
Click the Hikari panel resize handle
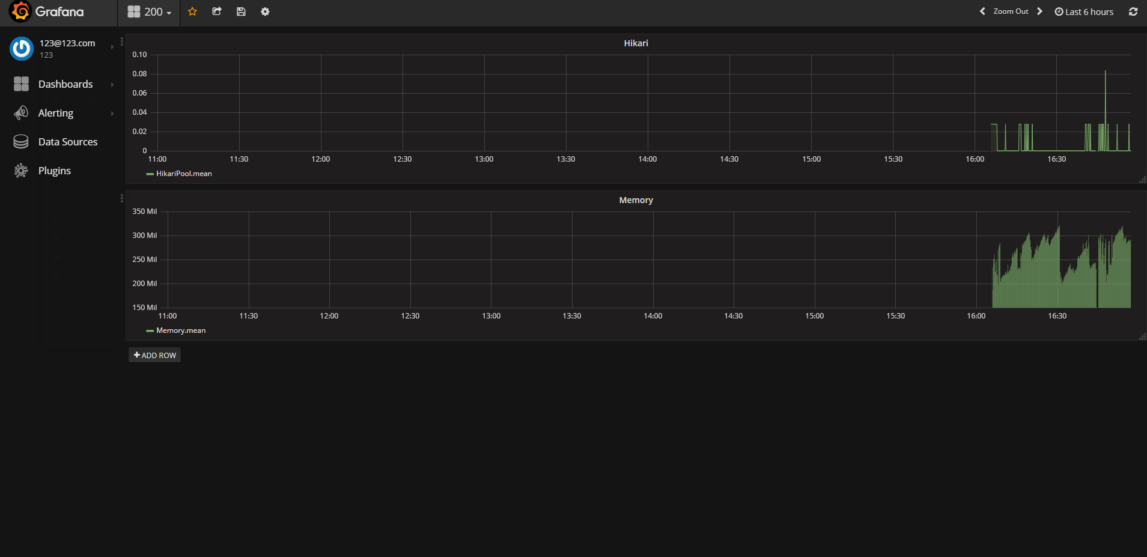tap(1142, 180)
